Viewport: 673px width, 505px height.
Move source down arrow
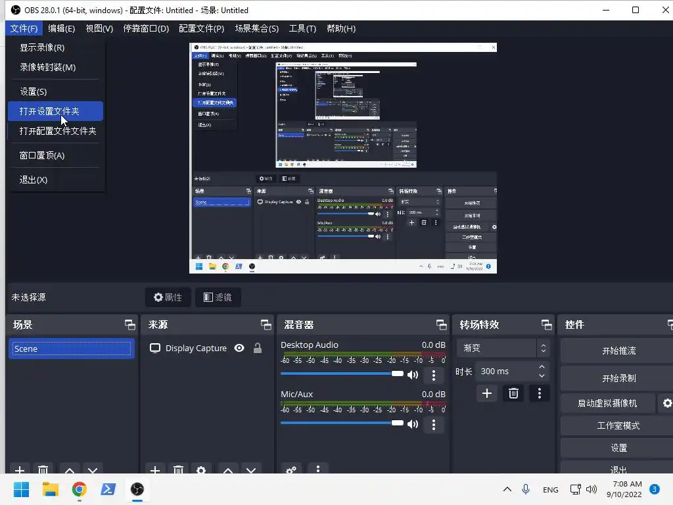click(x=251, y=469)
